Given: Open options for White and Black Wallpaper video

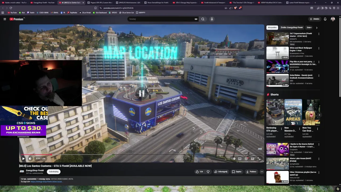Looking at the screenshot, I should 319,48.
